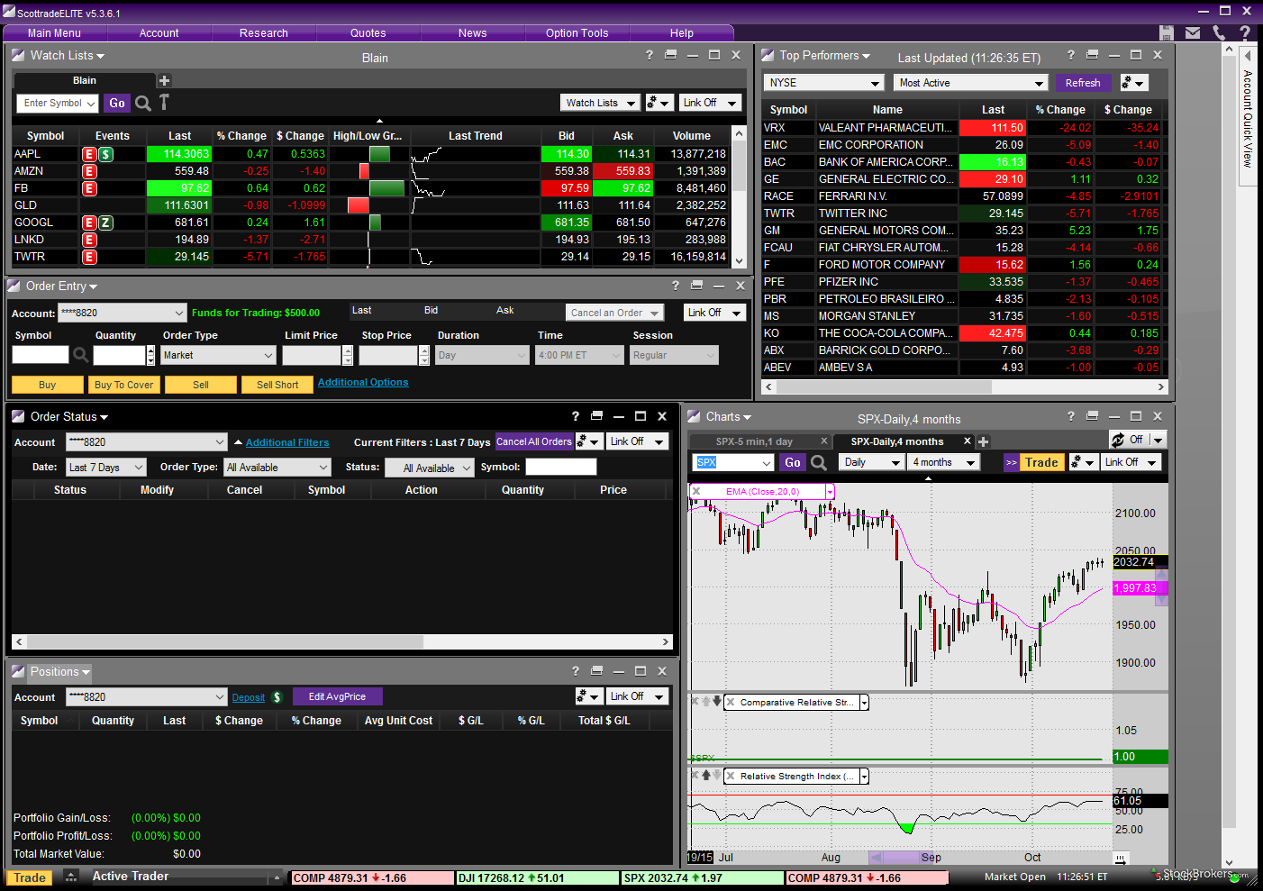Open the Most Active dropdown

[971, 83]
